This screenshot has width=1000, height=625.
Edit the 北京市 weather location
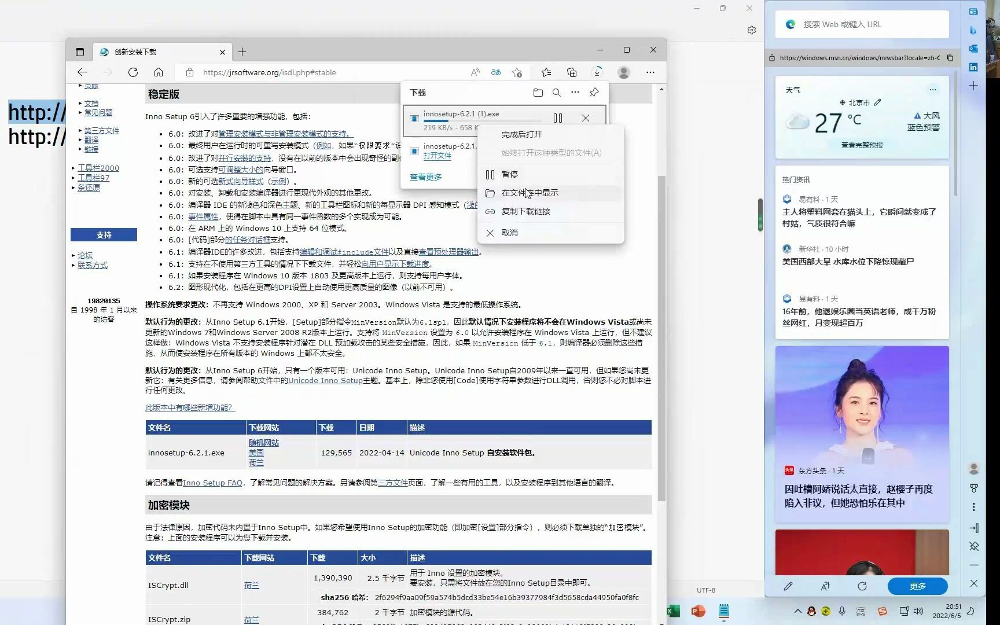click(x=878, y=102)
